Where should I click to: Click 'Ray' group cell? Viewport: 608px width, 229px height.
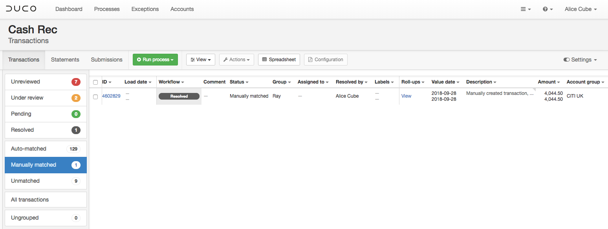pos(277,96)
